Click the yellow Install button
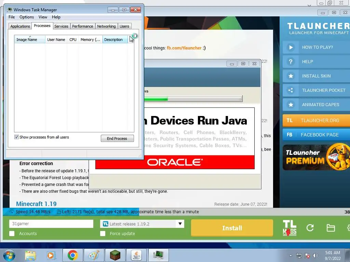 point(232,228)
